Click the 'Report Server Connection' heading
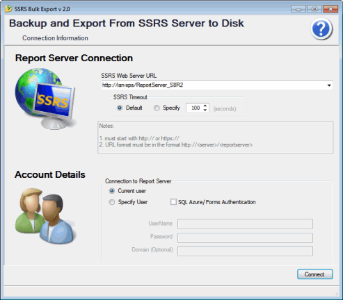Viewport: 343px width, 300px height. 74,58
